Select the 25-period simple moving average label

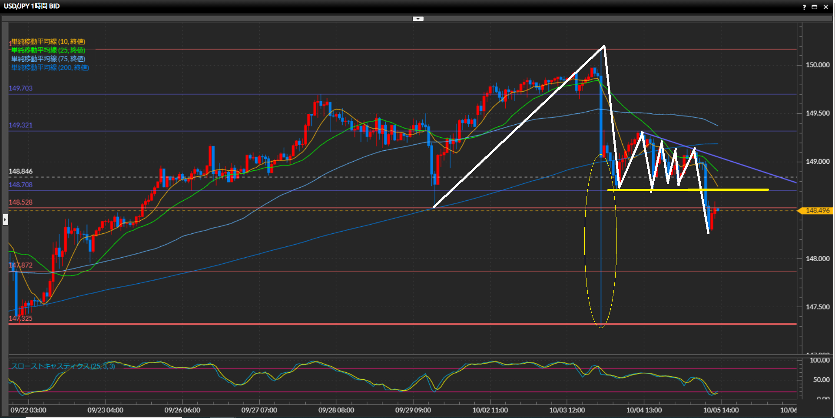coord(48,50)
